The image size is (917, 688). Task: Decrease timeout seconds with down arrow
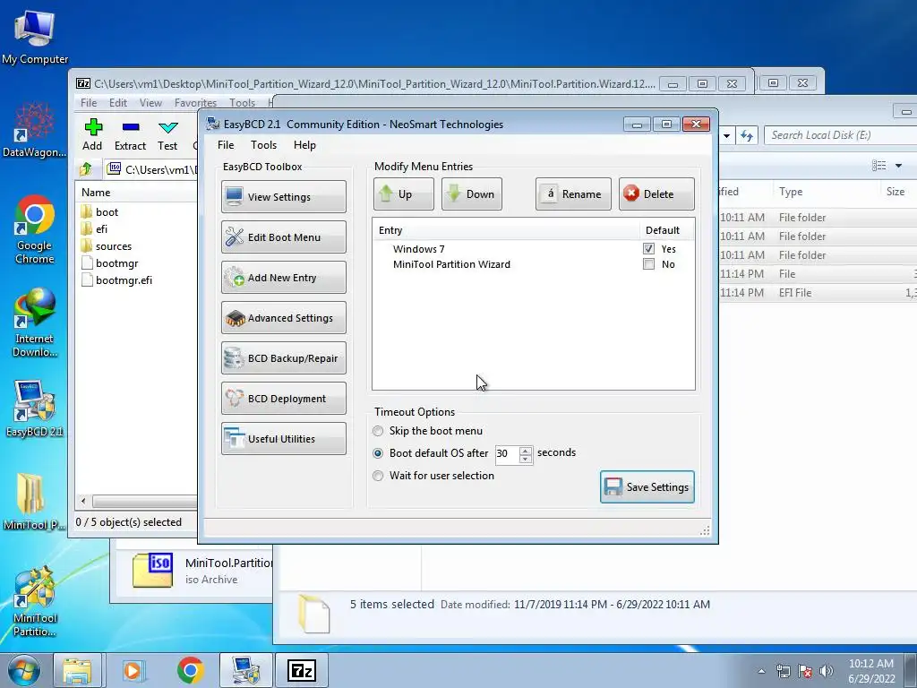coord(525,459)
